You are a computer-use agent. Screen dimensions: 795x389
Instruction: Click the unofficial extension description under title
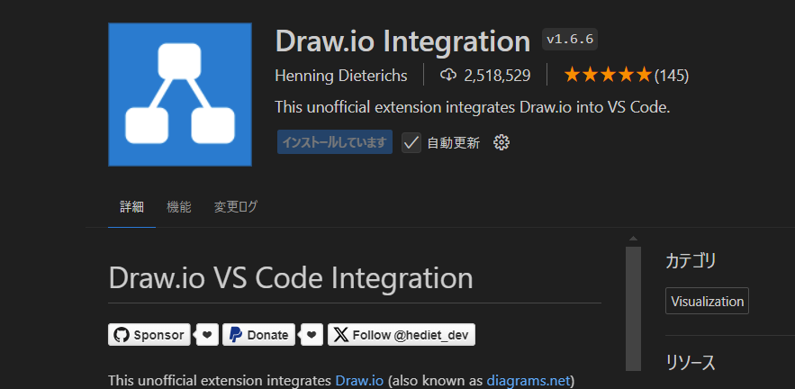click(473, 107)
